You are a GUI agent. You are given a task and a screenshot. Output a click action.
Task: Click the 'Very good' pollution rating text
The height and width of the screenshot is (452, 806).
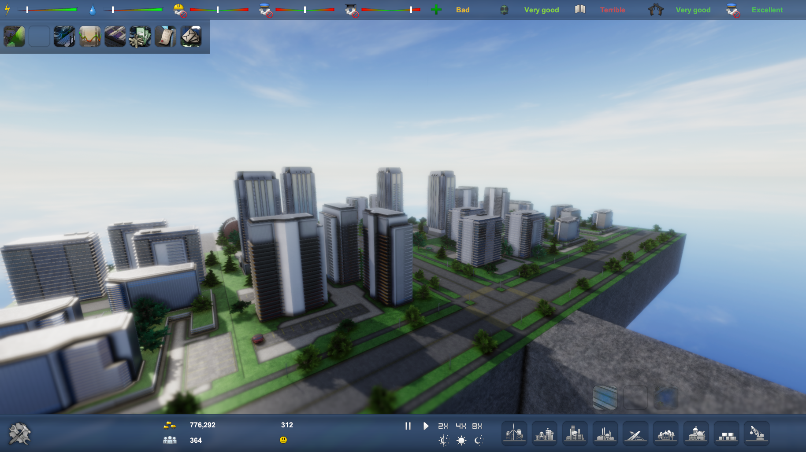tap(542, 10)
